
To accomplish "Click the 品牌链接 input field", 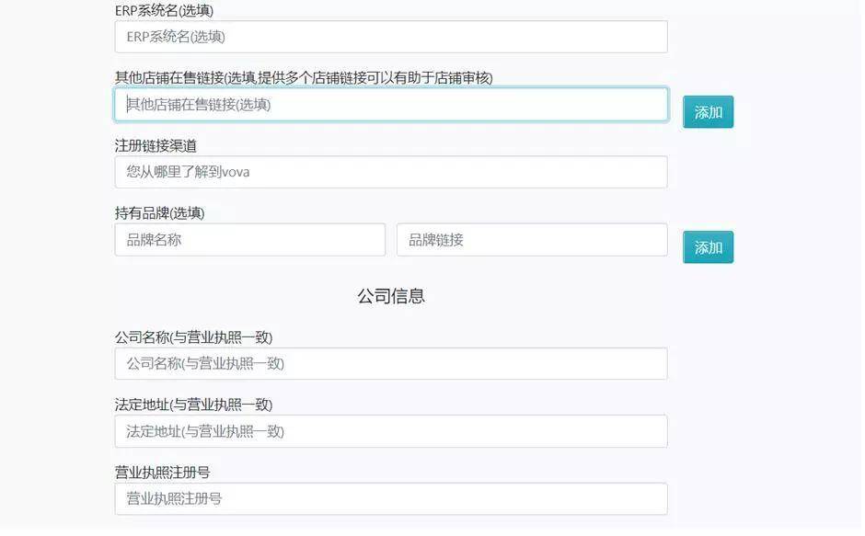I will point(532,239).
